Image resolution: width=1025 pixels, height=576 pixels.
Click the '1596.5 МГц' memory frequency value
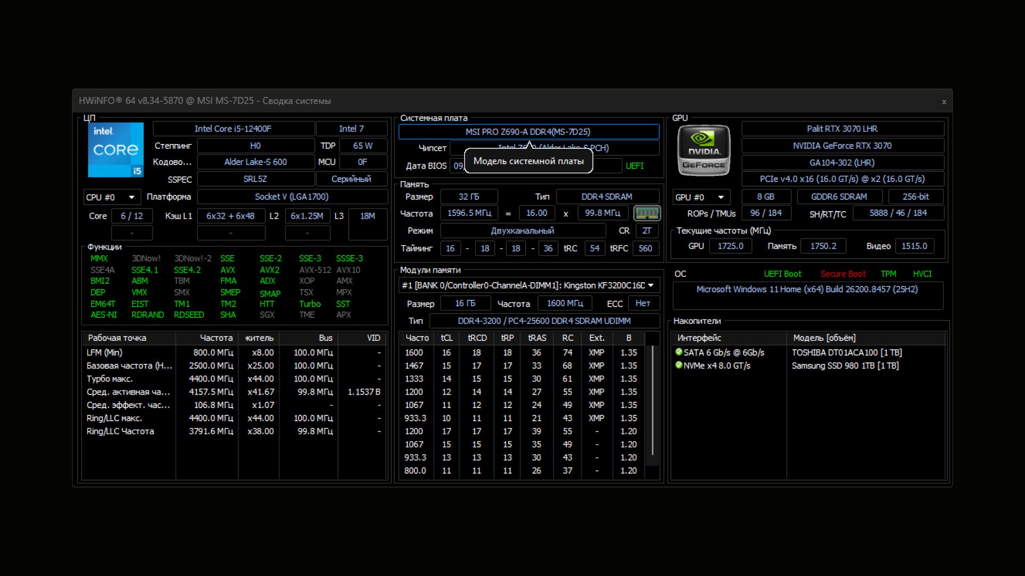tap(469, 213)
